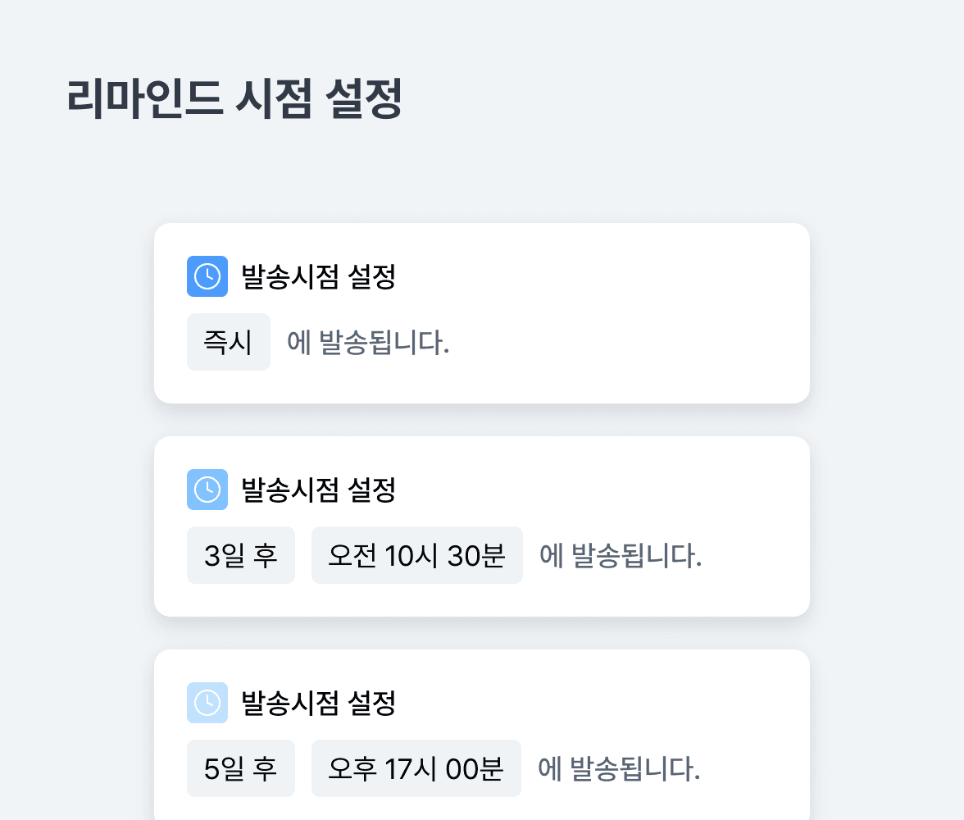Click the 즉시 chip to change send timing

(x=229, y=342)
